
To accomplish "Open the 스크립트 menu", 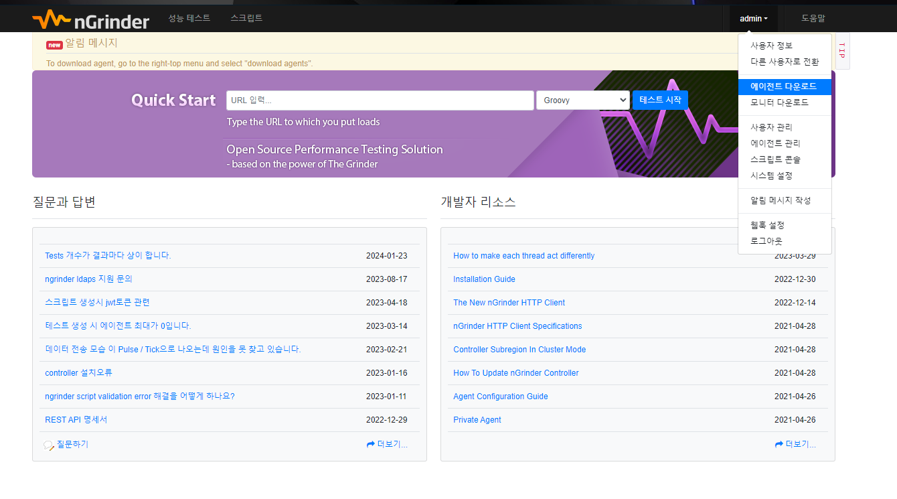I will click(x=246, y=18).
